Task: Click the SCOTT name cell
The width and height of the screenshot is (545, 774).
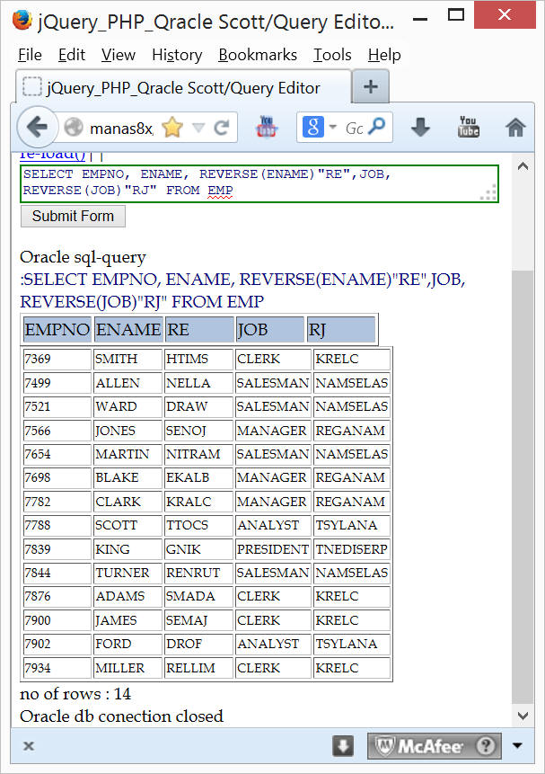Action: (127, 525)
